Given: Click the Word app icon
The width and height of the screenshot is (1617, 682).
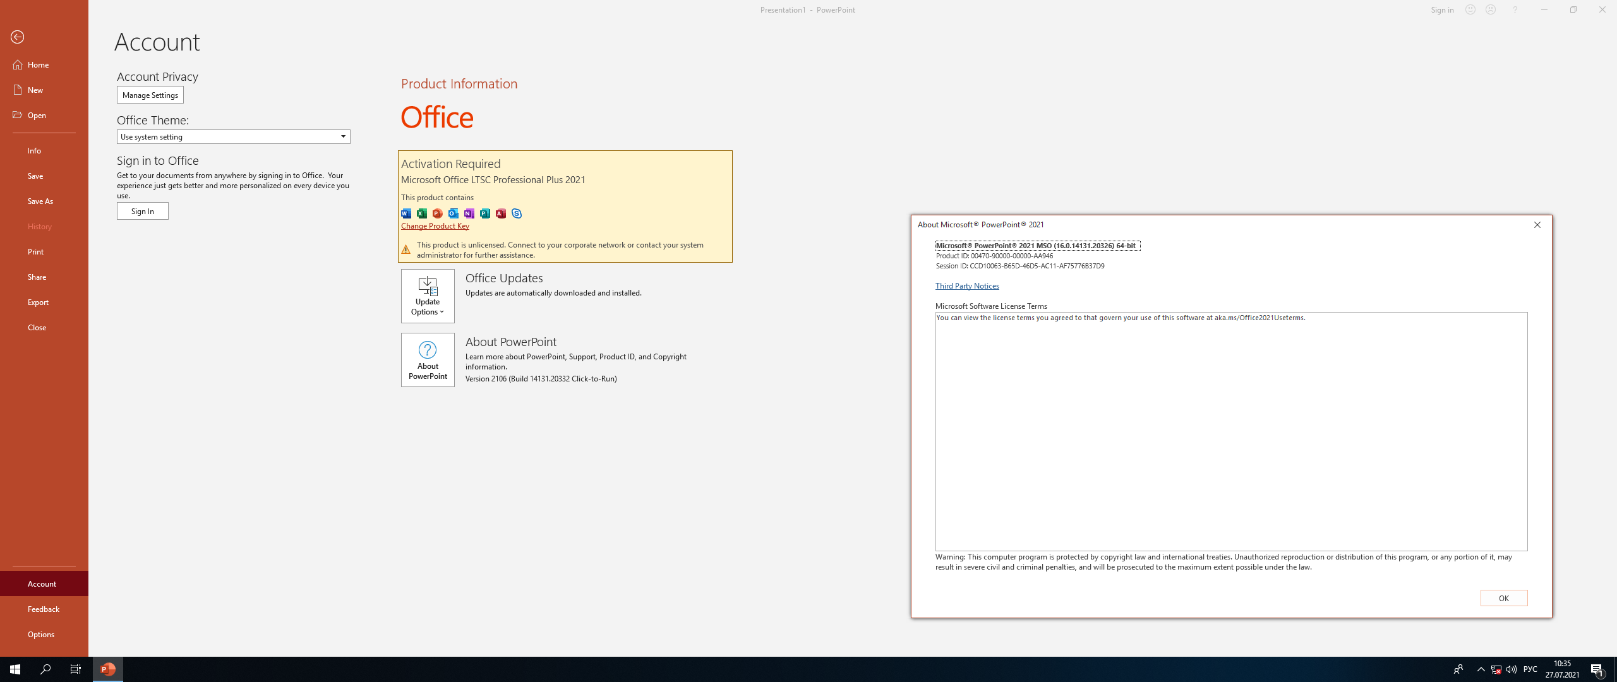Looking at the screenshot, I should [x=406, y=213].
